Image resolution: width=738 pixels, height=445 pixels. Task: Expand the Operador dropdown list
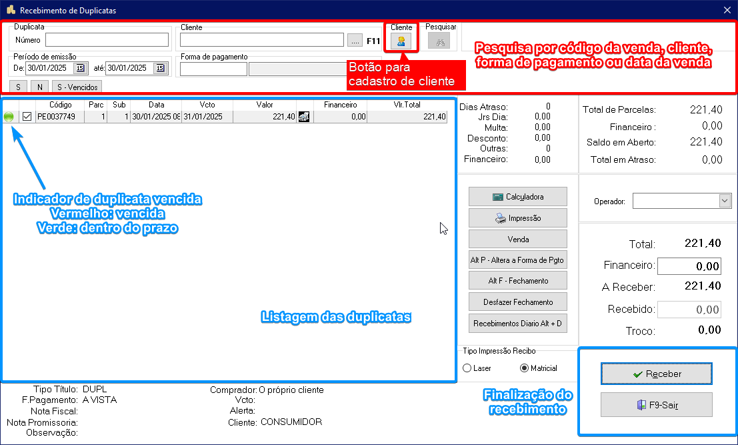click(725, 201)
